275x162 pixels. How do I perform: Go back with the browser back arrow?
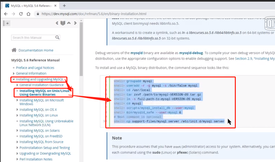[x=6, y=14]
